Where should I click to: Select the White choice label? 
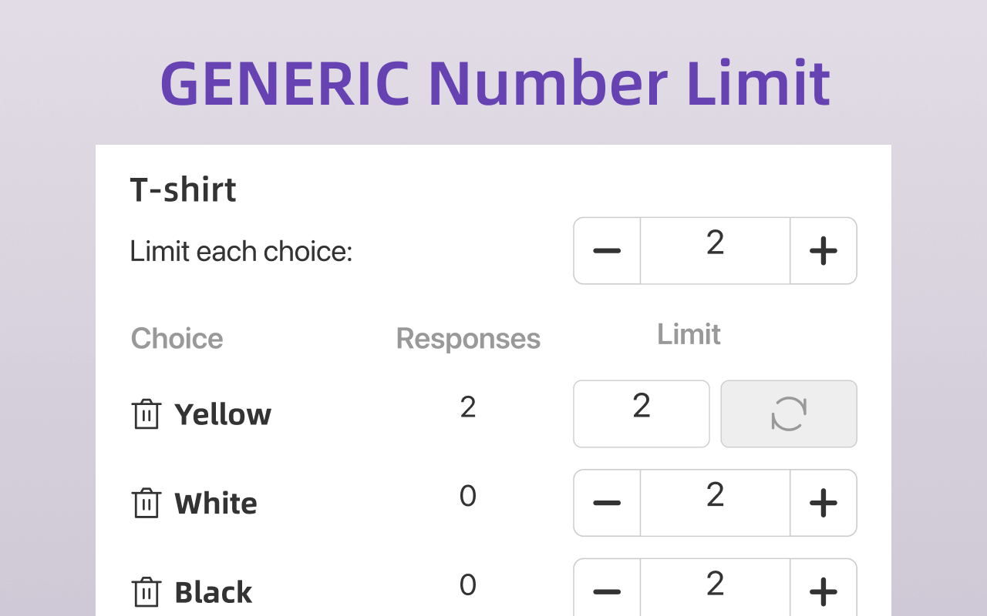pyautogui.click(x=216, y=504)
